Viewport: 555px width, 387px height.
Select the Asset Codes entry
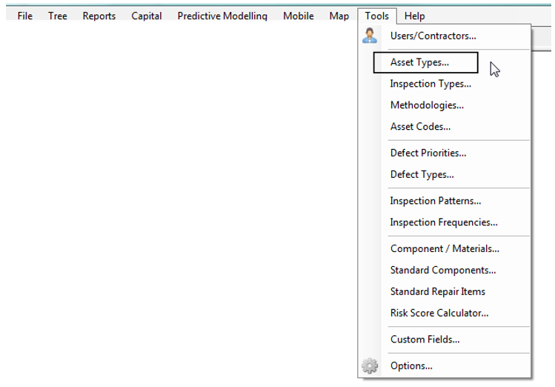(x=420, y=127)
